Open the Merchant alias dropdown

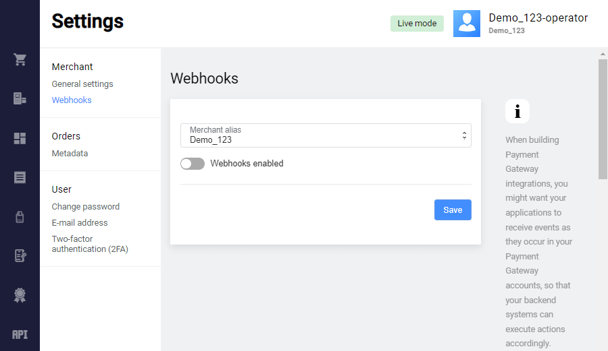click(x=326, y=135)
